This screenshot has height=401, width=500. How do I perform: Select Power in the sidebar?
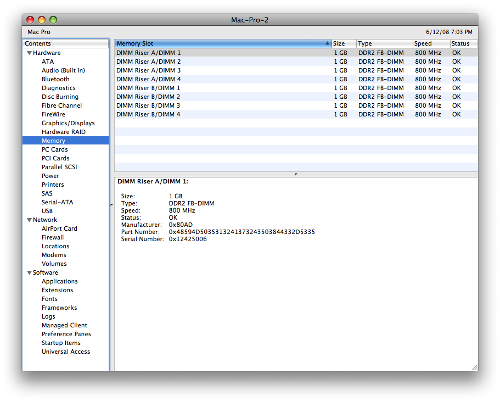(50, 176)
